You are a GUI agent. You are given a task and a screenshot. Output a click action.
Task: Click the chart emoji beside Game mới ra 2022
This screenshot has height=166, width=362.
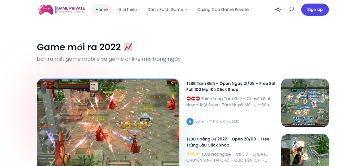click(128, 47)
